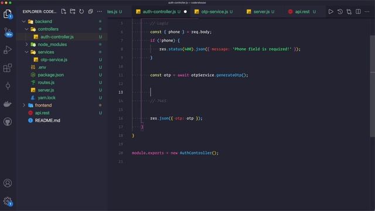Open otp-service.js in the file tree

54,60
